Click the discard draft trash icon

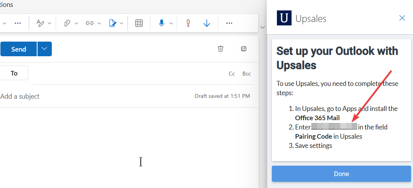point(220,49)
